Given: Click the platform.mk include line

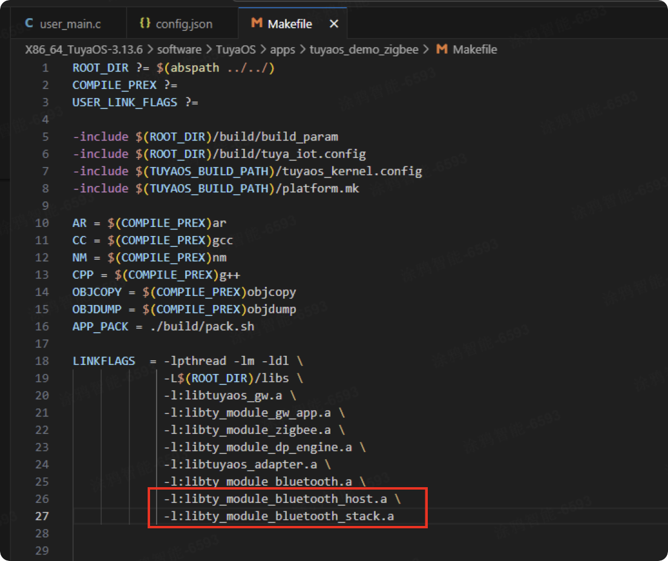Looking at the screenshot, I should pos(215,189).
